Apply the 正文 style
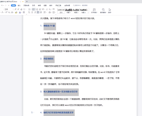Screen dimensions: 142x116 pos(61,11)
